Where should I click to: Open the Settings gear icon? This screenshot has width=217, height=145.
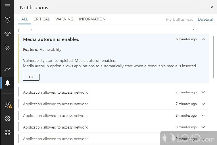tap(7, 119)
